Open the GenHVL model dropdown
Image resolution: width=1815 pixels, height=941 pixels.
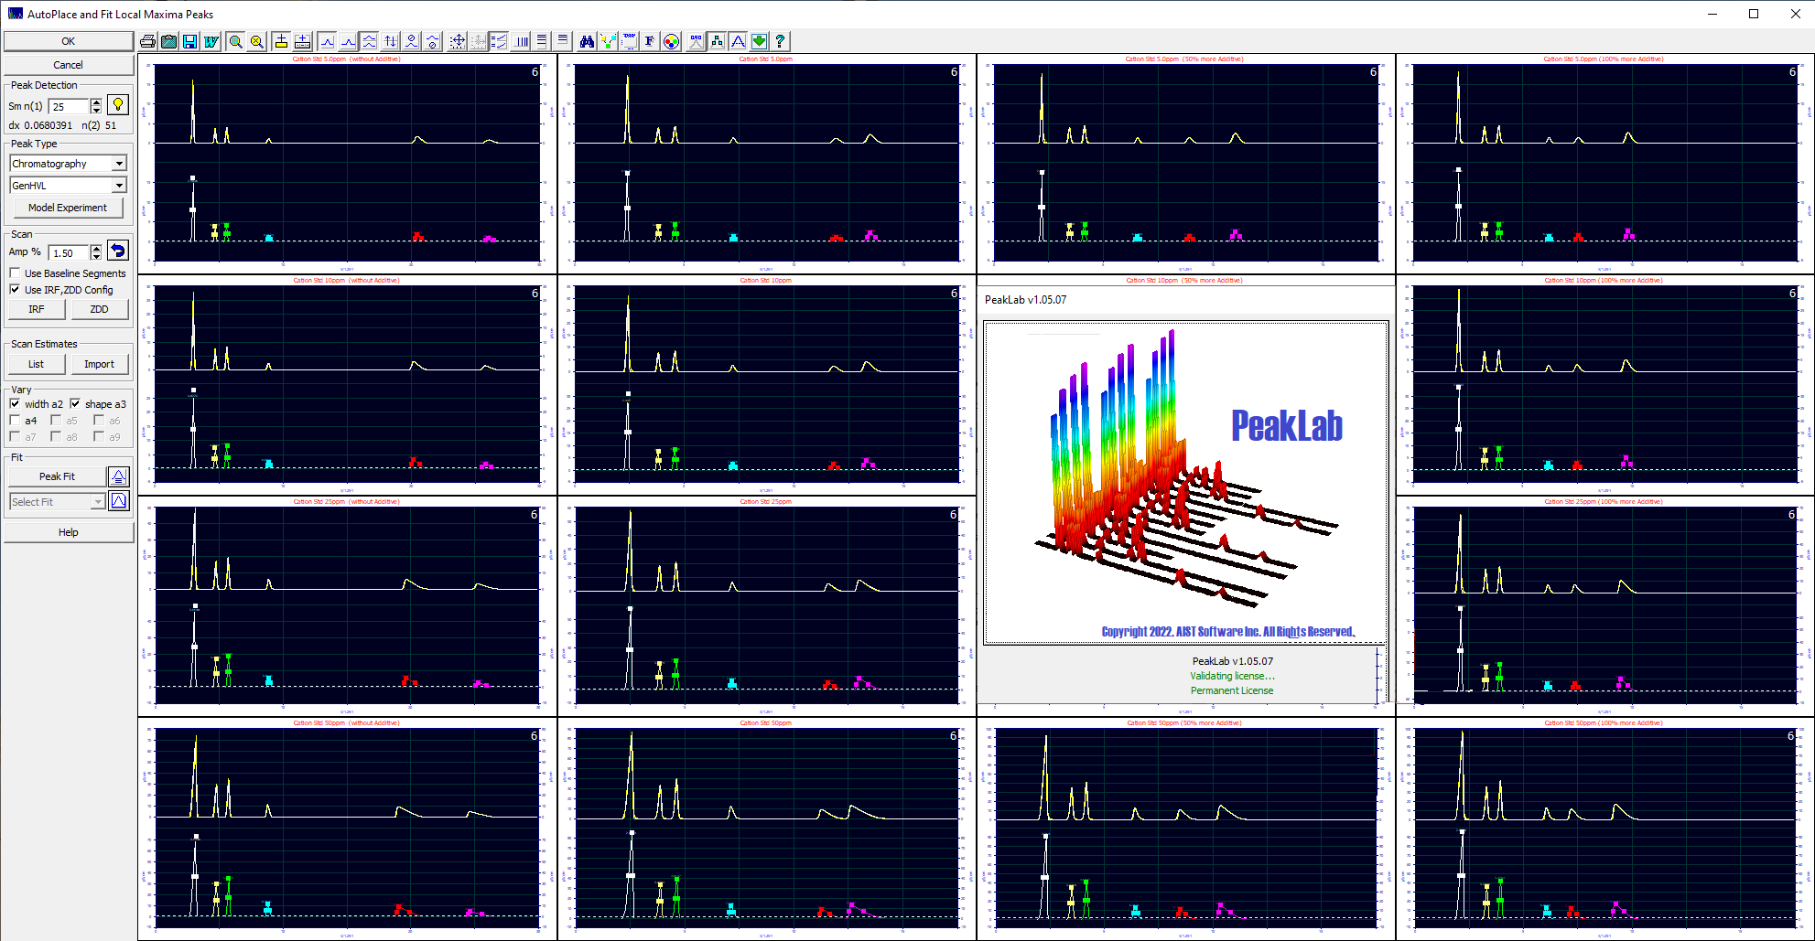coord(119,185)
